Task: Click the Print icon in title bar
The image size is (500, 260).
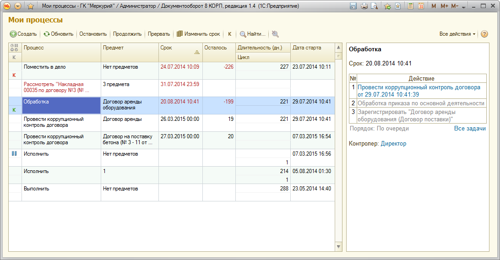Action: point(364,6)
